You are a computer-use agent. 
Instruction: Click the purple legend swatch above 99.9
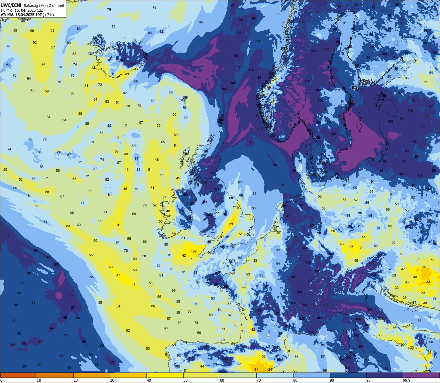pyautogui.click(x=421, y=375)
